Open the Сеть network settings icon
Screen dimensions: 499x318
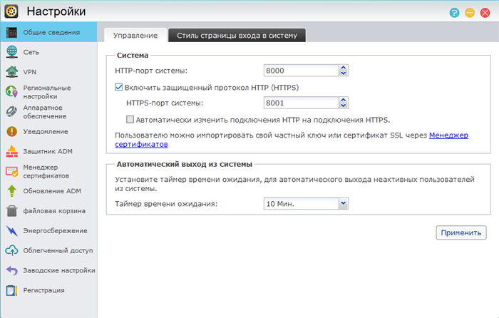pos(11,52)
